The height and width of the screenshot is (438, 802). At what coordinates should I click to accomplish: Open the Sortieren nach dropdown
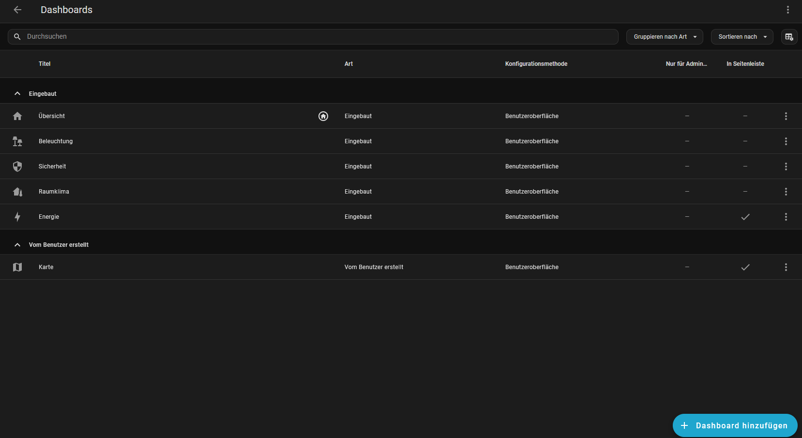point(741,37)
